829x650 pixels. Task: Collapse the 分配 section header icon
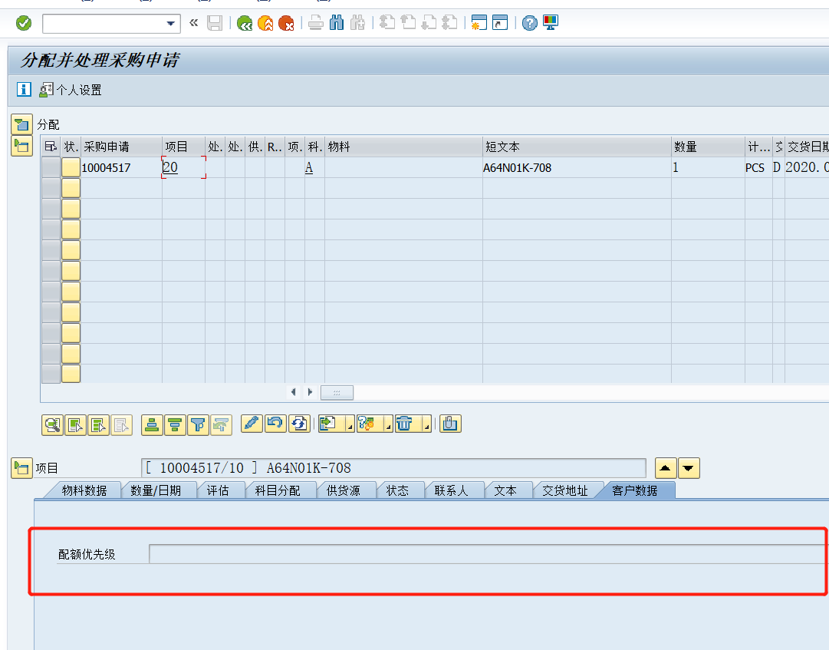click(21, 124)
